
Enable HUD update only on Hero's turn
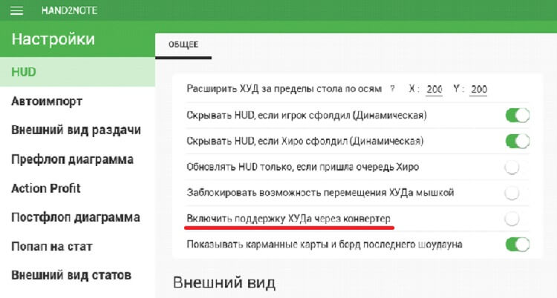pyautogui.click(x=512, y=167)
